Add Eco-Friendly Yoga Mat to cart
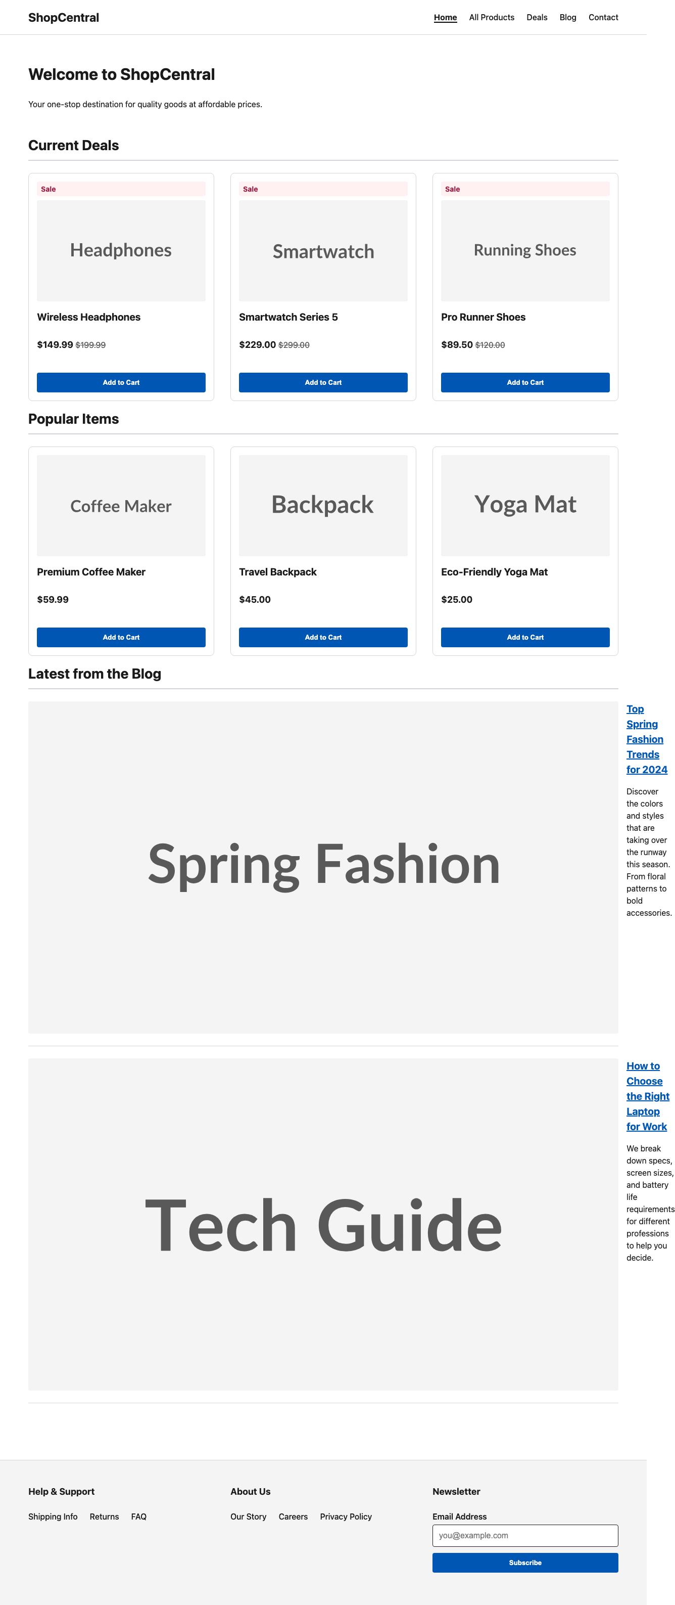Viewport: 675px width, 1605px height. [525, 637]
